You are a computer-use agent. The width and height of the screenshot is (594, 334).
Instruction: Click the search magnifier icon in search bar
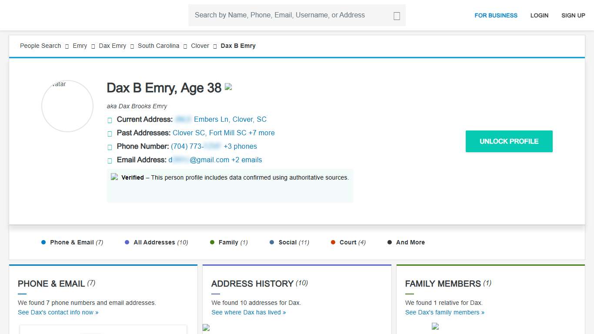(x=397, y=16)
